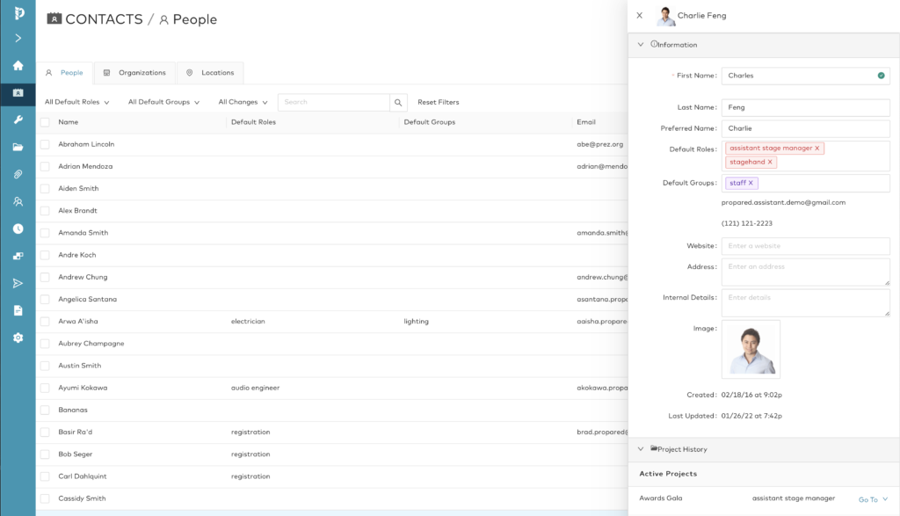Select the Arwa A'isha row checkbox
Viewport: 900px width, 516px height.
point(45,322)
